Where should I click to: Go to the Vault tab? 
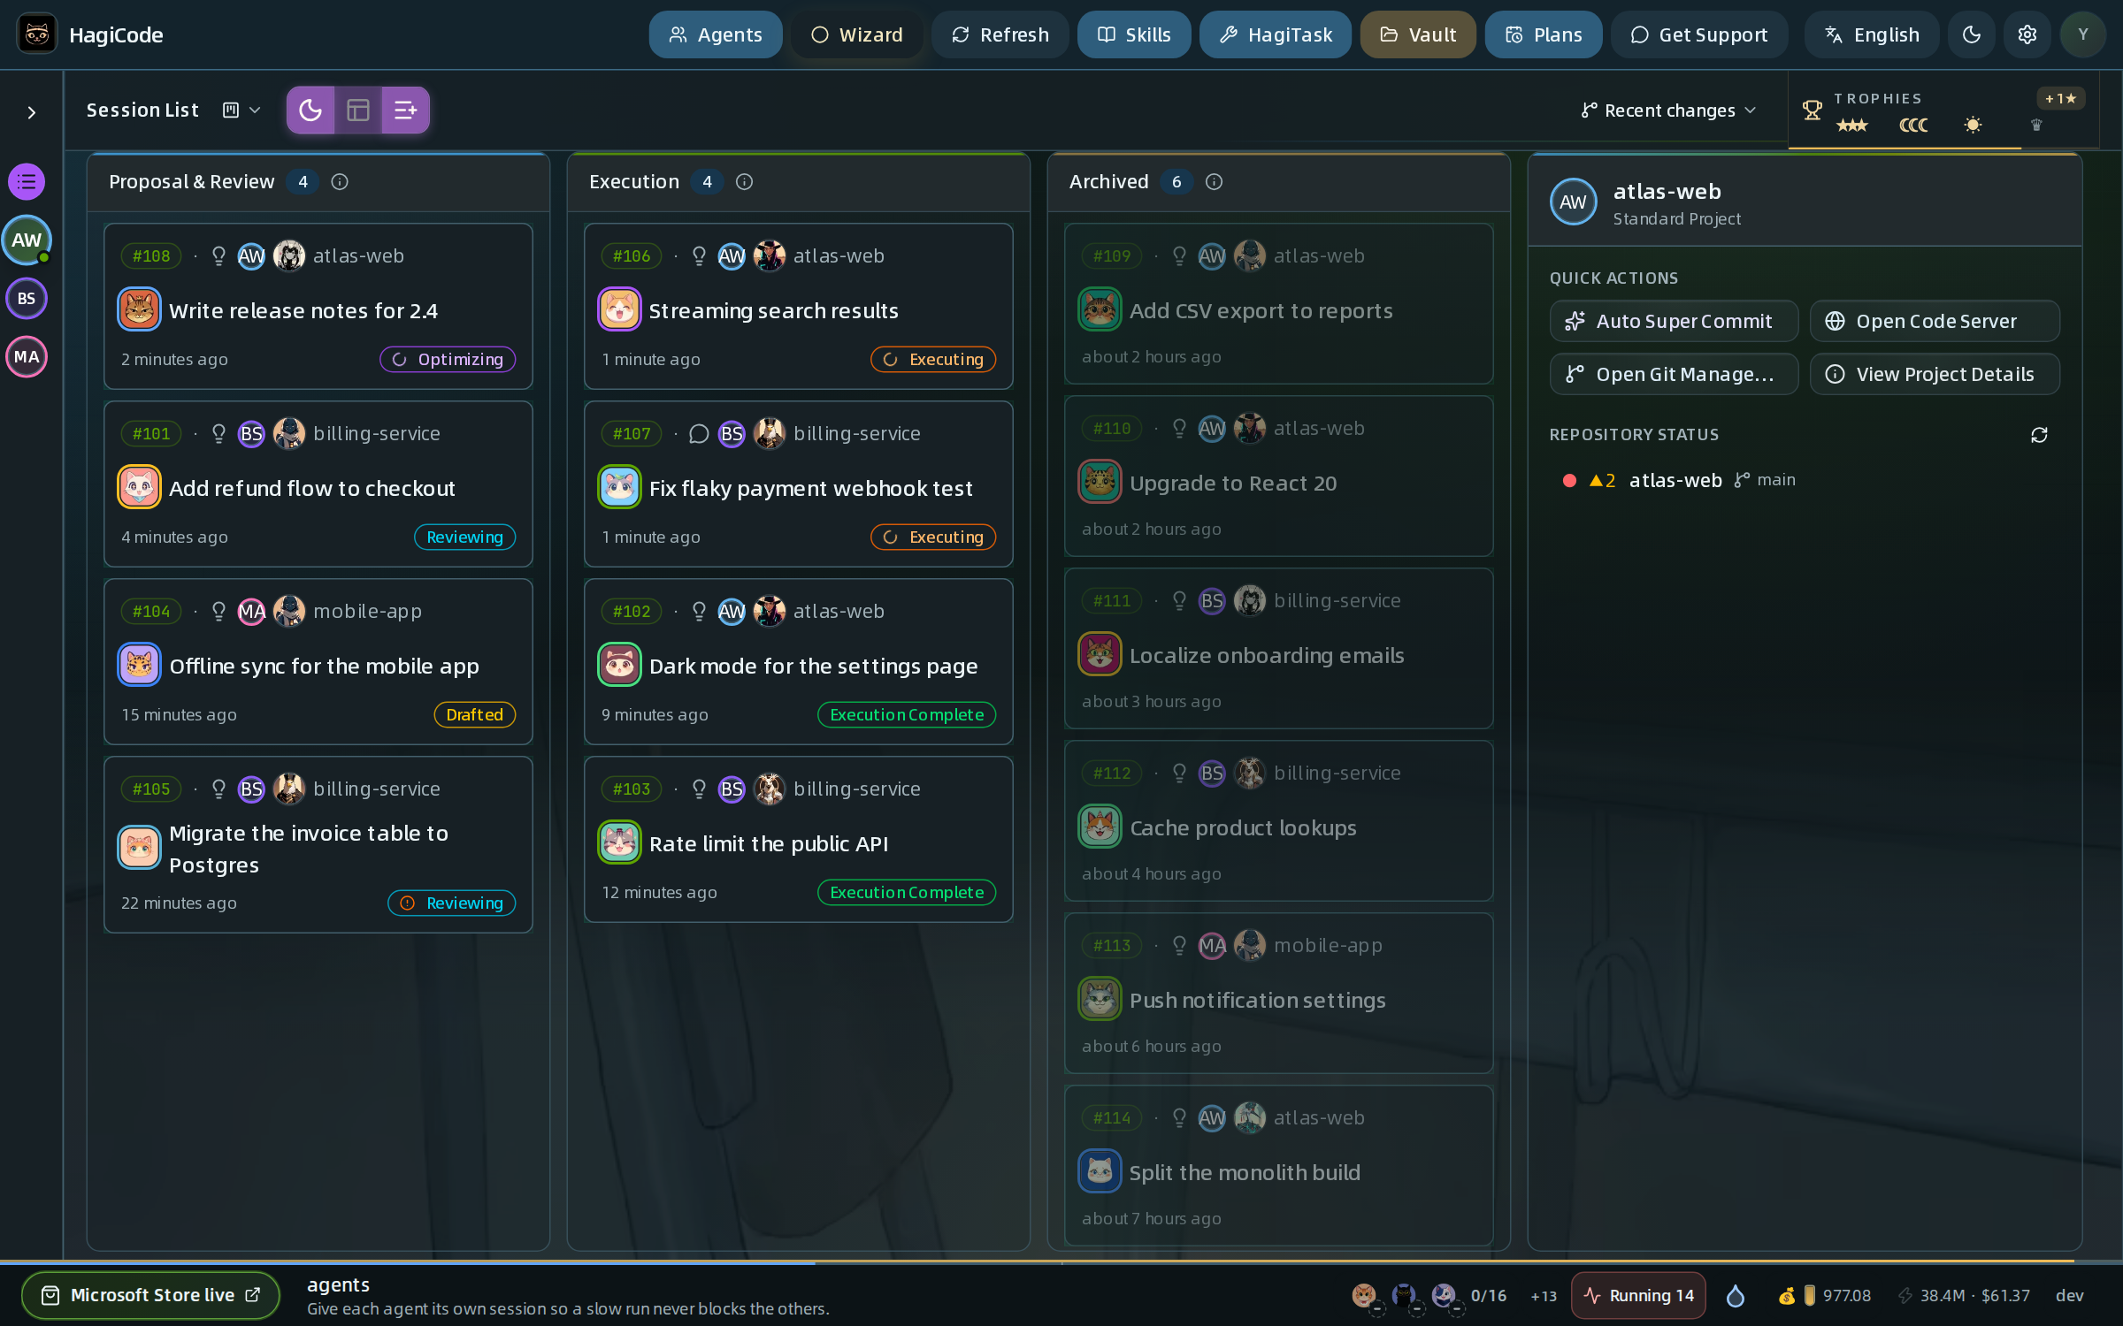click(1418, 34)
